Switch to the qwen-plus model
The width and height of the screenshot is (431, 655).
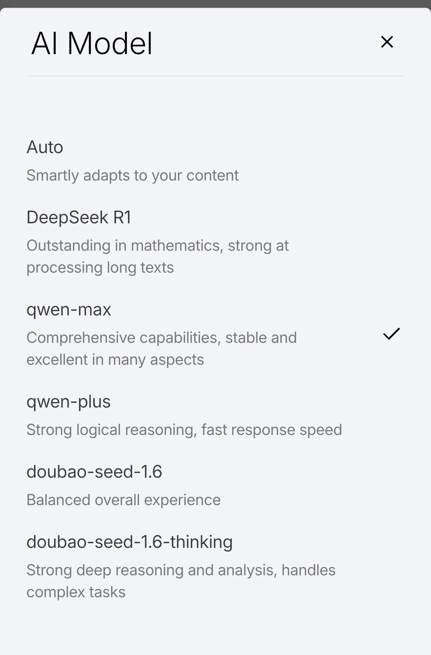(x=68, y=402)
